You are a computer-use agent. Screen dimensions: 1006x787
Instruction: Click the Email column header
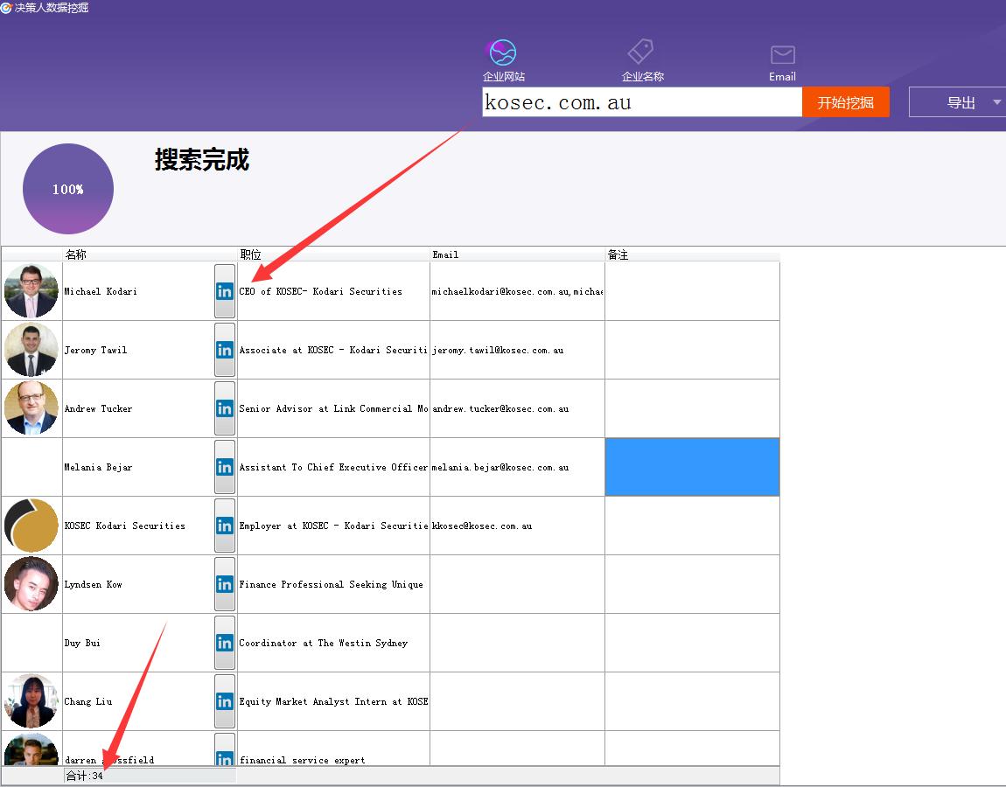tap(517, 254)
